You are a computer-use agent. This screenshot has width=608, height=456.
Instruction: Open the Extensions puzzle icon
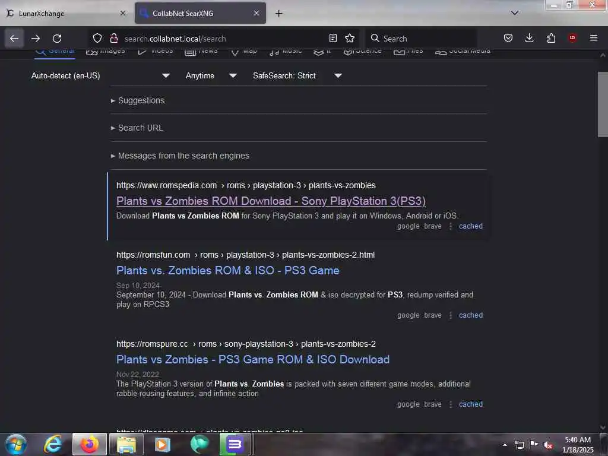551,38
